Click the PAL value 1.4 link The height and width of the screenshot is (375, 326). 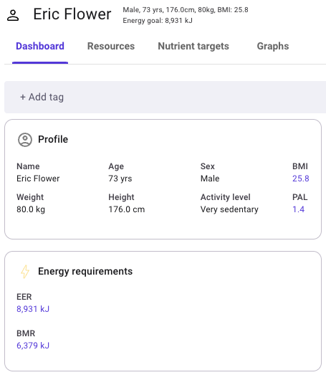click(298, 209)
